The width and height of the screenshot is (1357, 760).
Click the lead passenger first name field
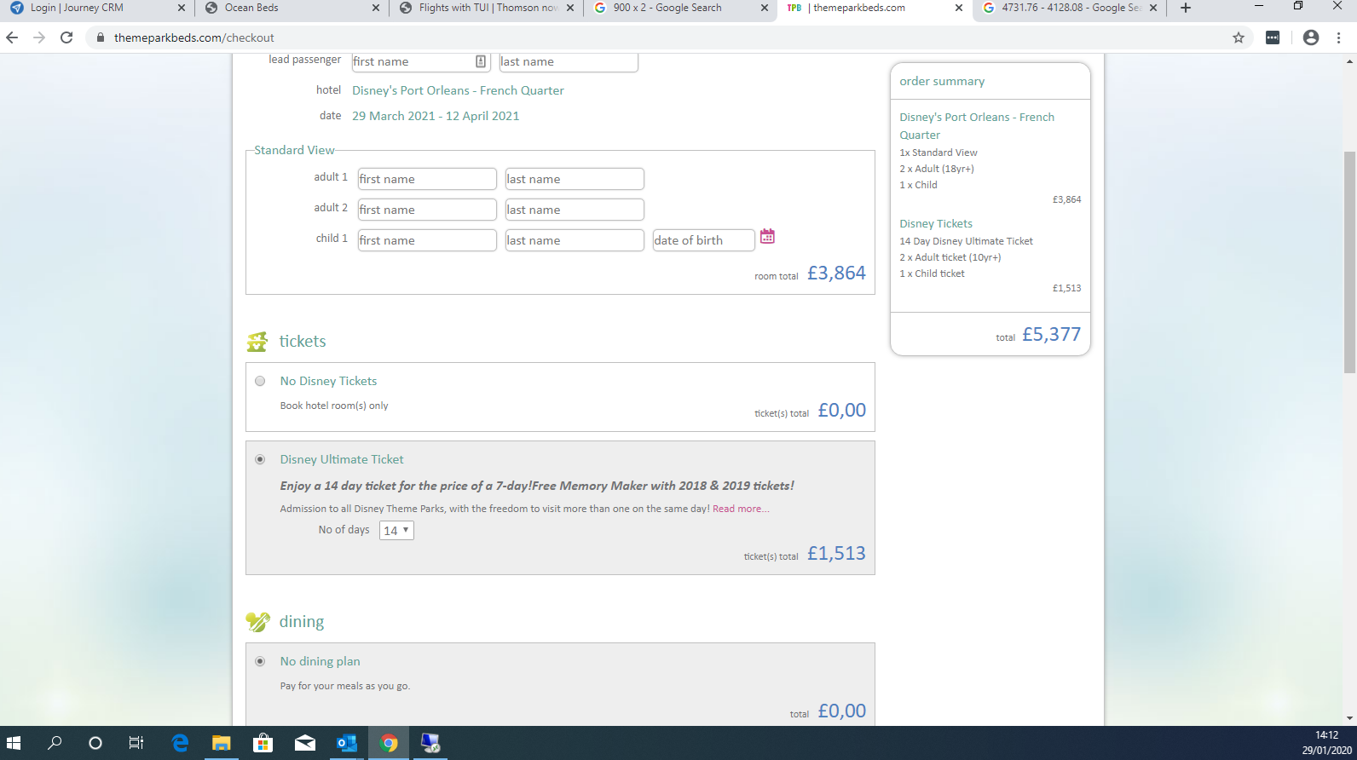coord(421,61)
